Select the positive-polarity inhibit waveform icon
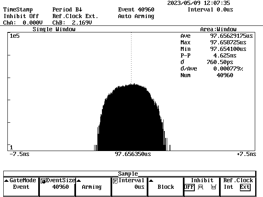This screenshot has width=263, height=197. click(x=201, y=187)
